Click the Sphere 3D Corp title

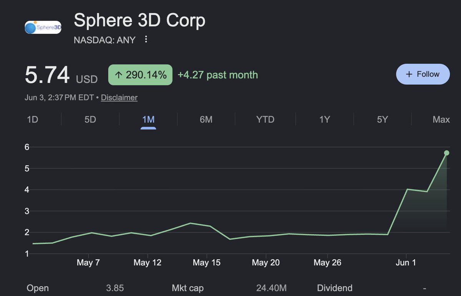139,21
